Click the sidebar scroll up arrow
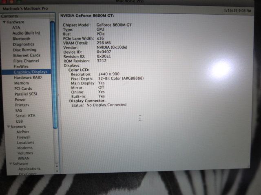261x195 pixels. click(57, 166)
